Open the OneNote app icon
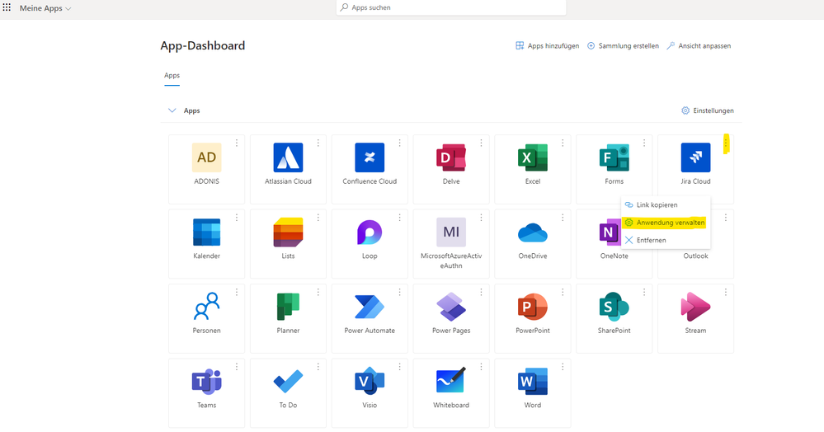This screenshot has height=432, width=824. pos(610,232)
